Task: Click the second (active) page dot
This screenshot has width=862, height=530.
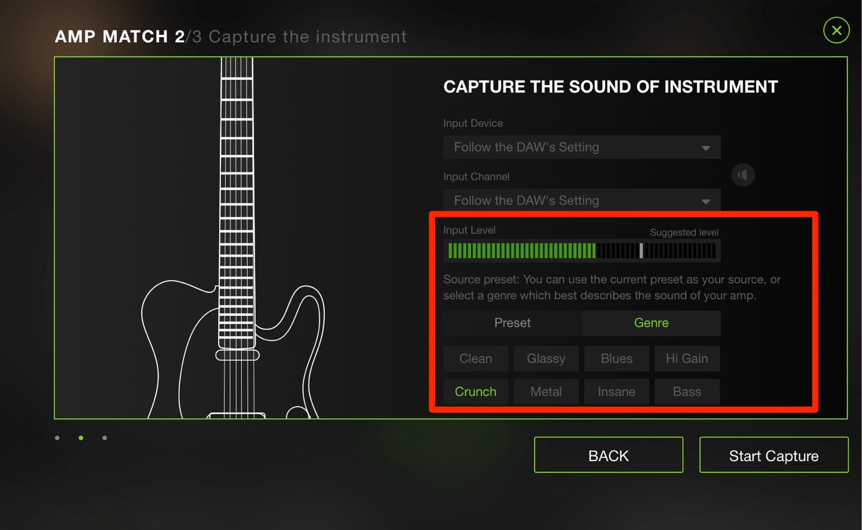Action: [81, 438]
